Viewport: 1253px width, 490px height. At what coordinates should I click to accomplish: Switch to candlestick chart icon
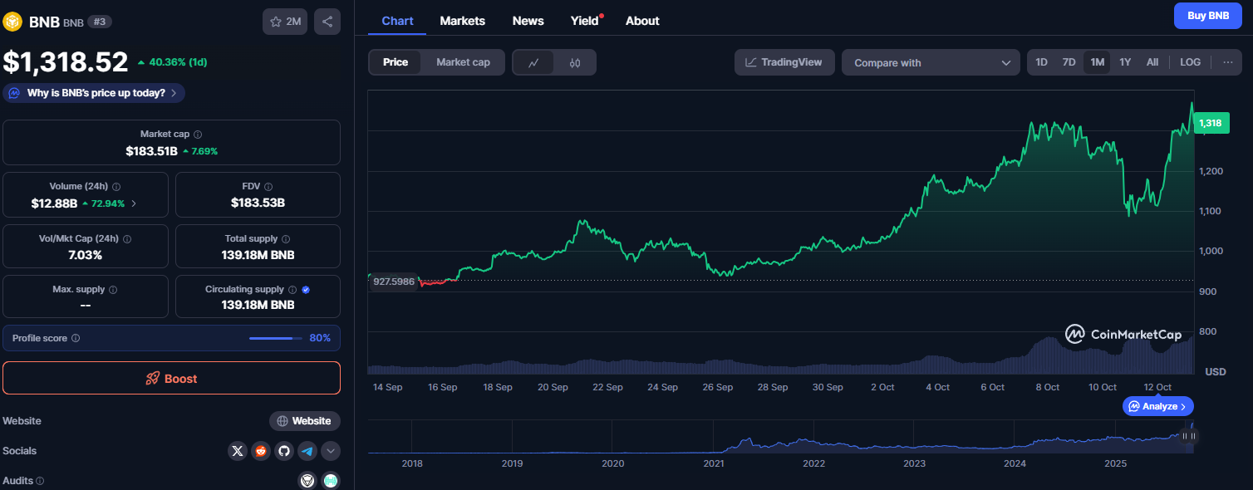pos(575,62)
